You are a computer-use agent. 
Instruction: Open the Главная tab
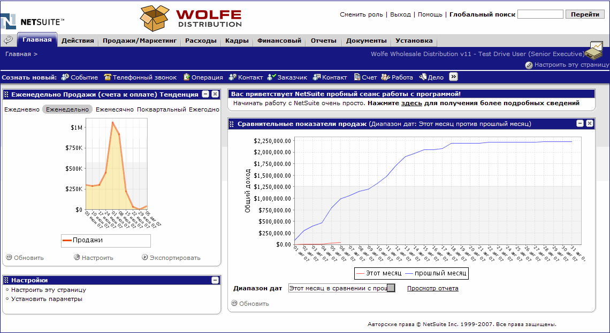(37, 40)
